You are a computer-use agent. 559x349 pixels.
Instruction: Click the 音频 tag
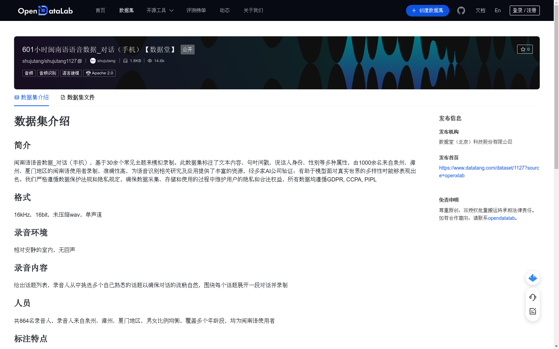click(x=29, y=73)
